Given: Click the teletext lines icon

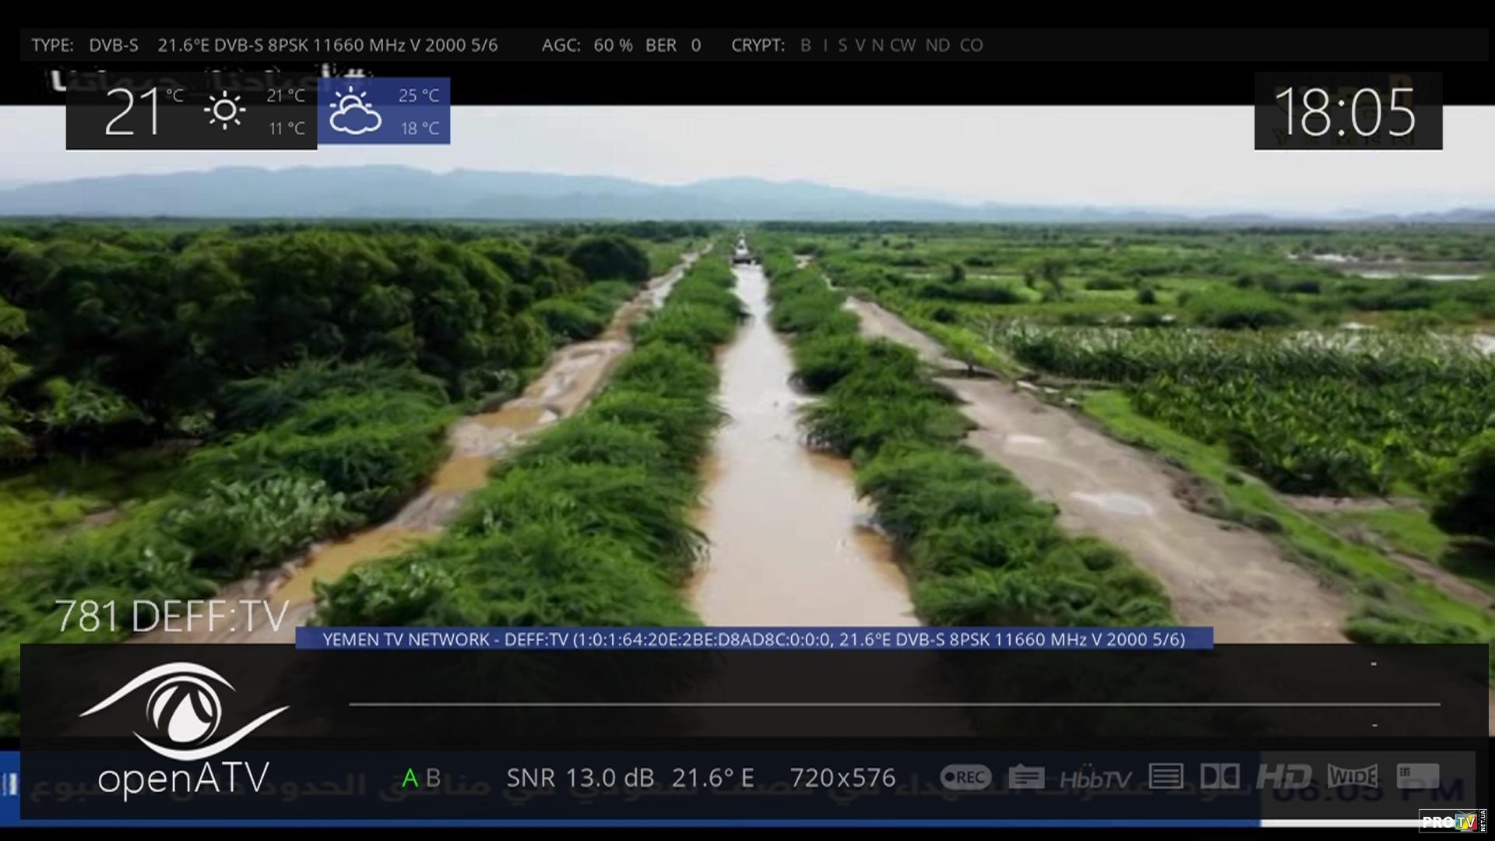Looking at the screenshot, I should (1166, 776).
